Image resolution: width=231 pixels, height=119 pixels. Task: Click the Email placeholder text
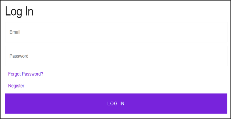(15, 32)
